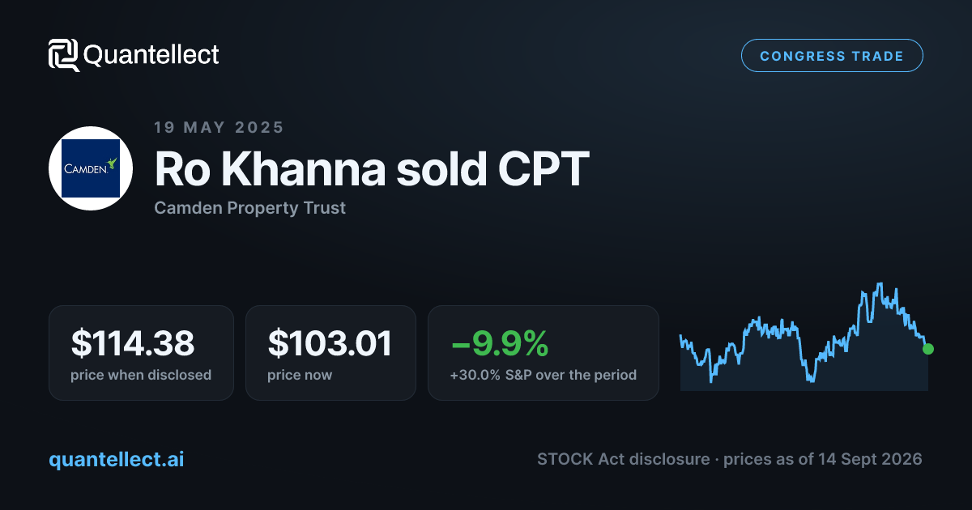Screen dimensions: 972x510
Task: Click the highest peak of the sparkline
Action: tap(879, 285)
